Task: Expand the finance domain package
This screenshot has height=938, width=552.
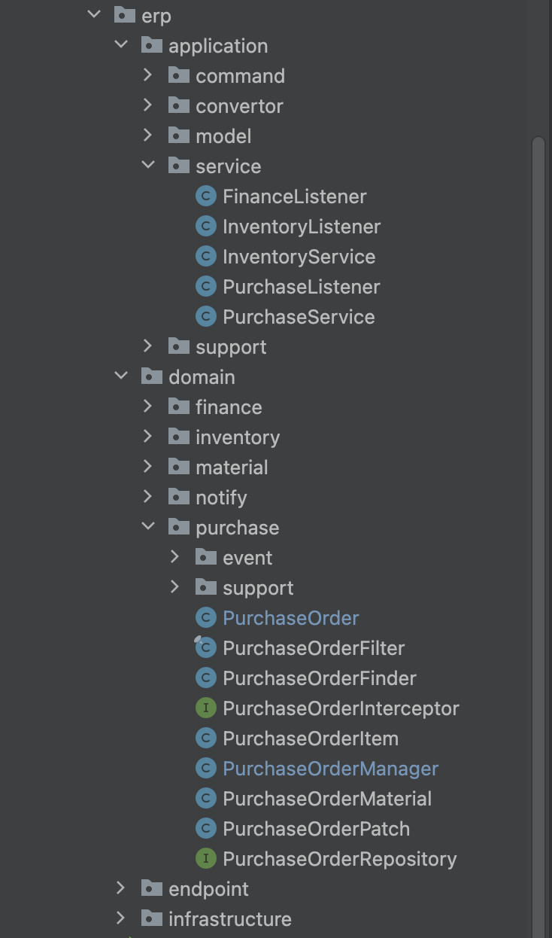Action: (148, 407)
